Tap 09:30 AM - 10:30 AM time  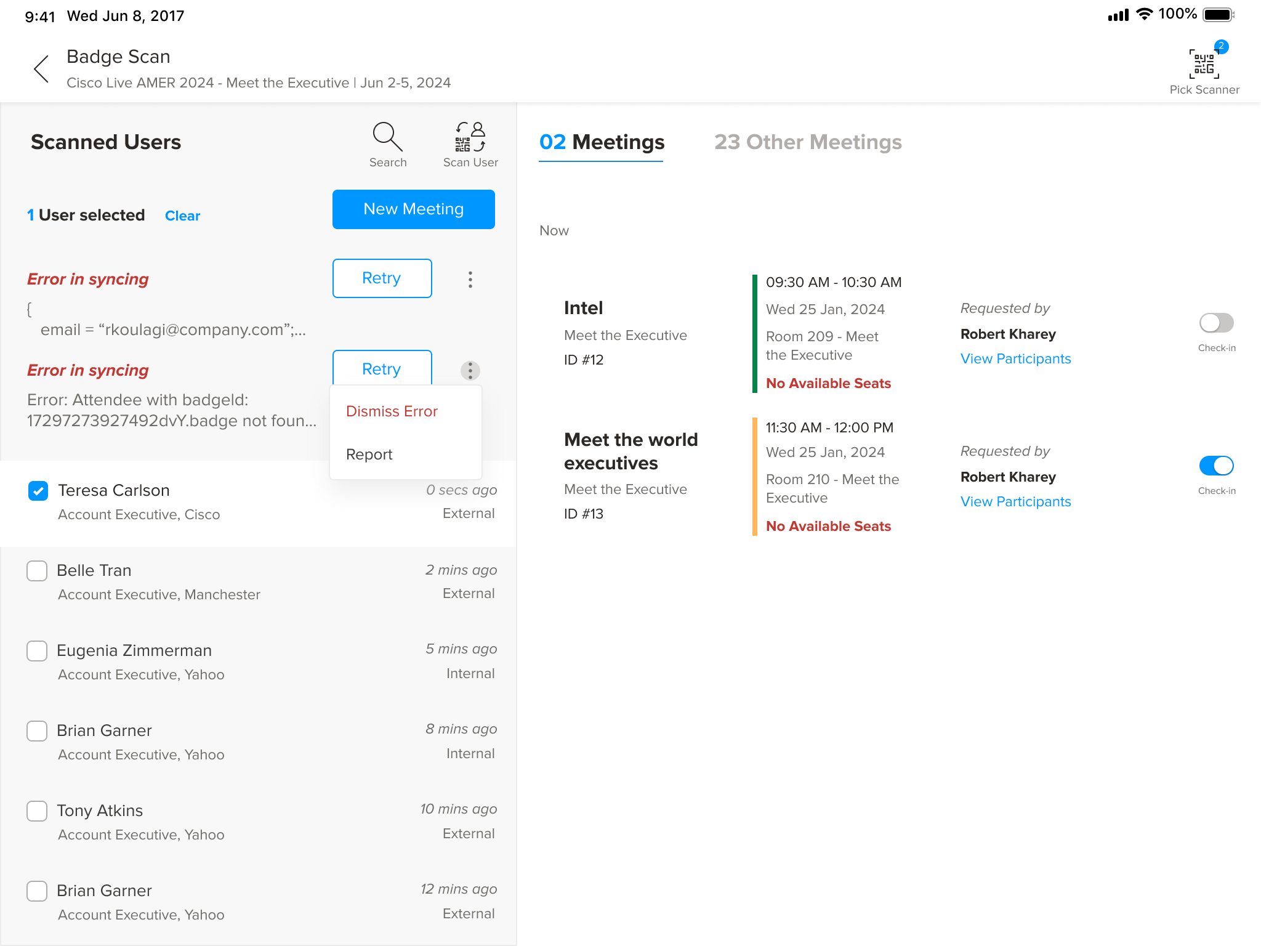pyautogui.click(x=834, y=282)
